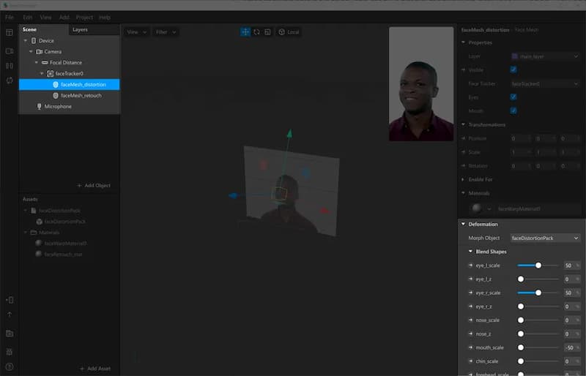
Task: Click the faceWarpMaterial0 sphere icon in Assets
Action: pos(38,243)
